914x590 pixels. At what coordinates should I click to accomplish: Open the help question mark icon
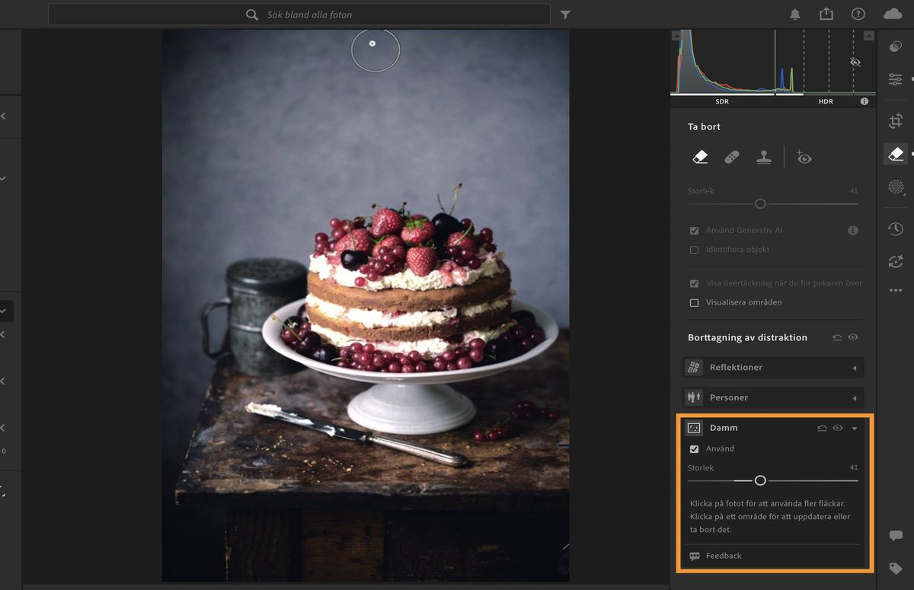(x=858, y=14)
